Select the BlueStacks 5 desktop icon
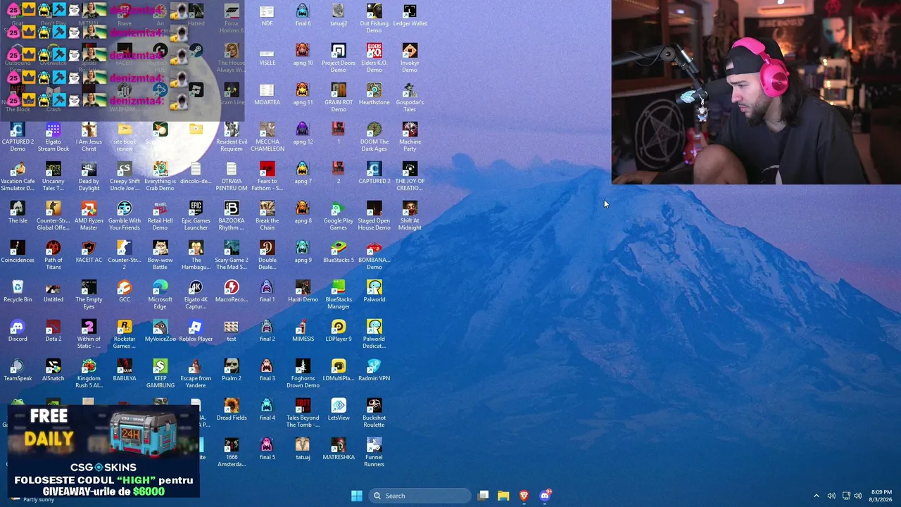901x507 pixels. pos(339,252)
